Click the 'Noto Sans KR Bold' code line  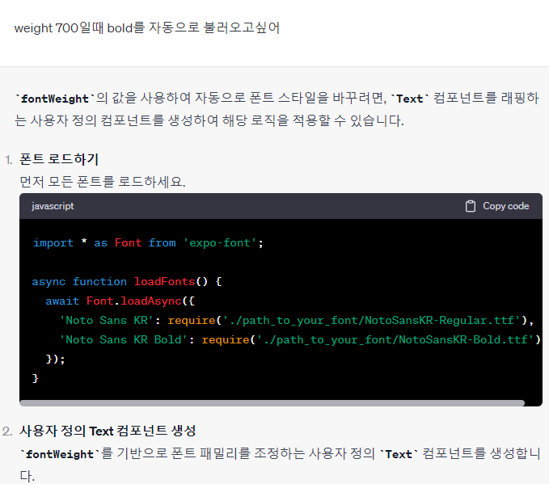click(300, 339)
